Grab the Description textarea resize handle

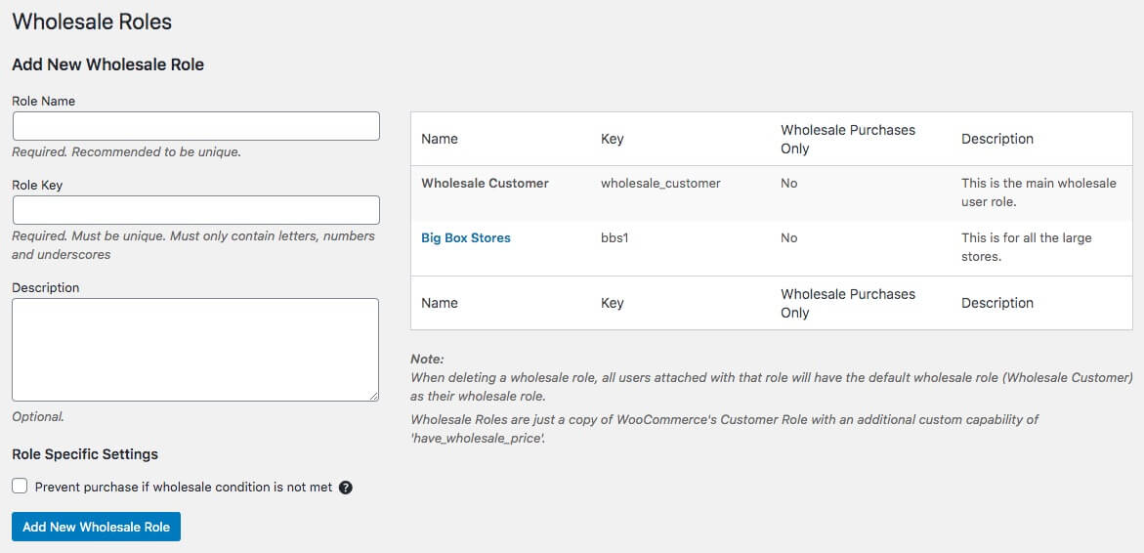tap(373, 396)
